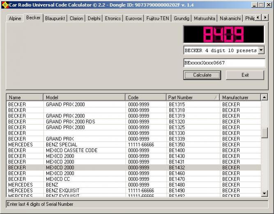This screenshot has height=214, width=274.
Task: Sort list by Model column header
Action: (84, 97)
